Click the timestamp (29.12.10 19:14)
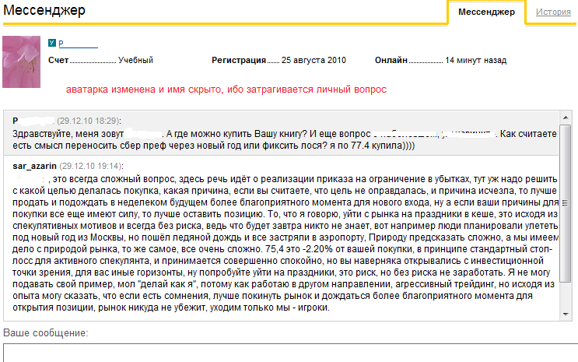The image size is (578, 362). (92, 166)
